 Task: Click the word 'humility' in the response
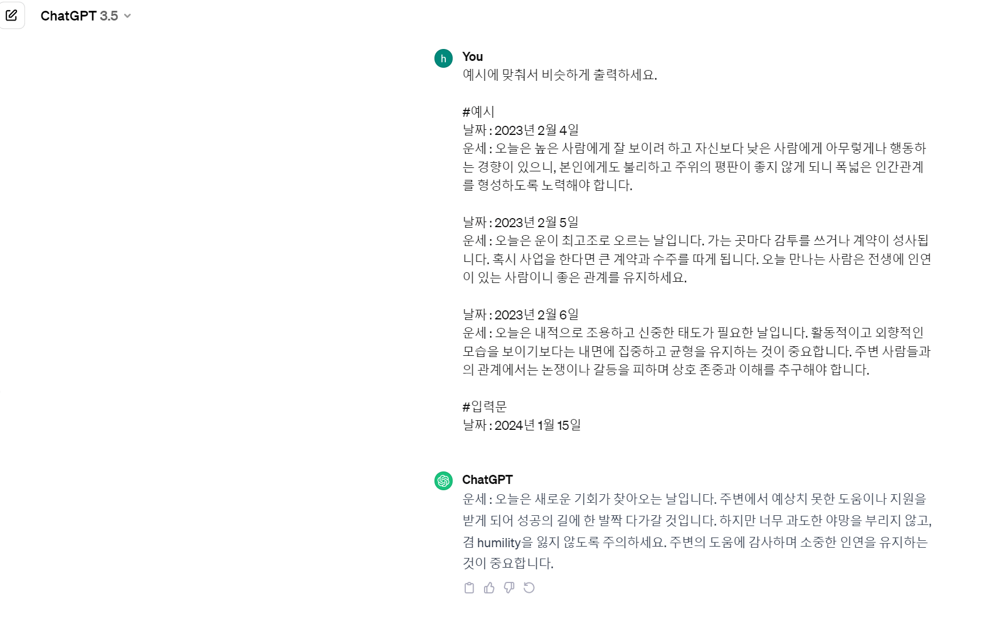click(499, 543)
